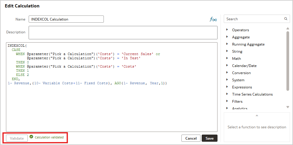Expand the Operators function category
293x145 pixels.
(x=227, y=30)
